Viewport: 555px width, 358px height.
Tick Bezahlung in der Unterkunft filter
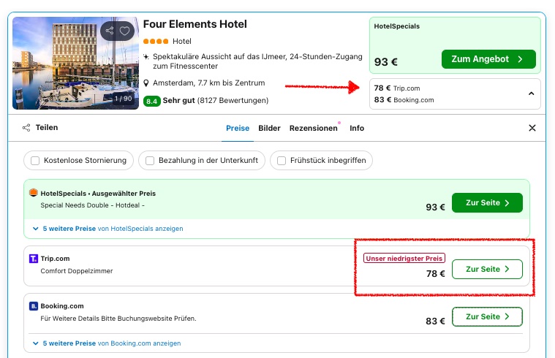click(x=150, y=161)
